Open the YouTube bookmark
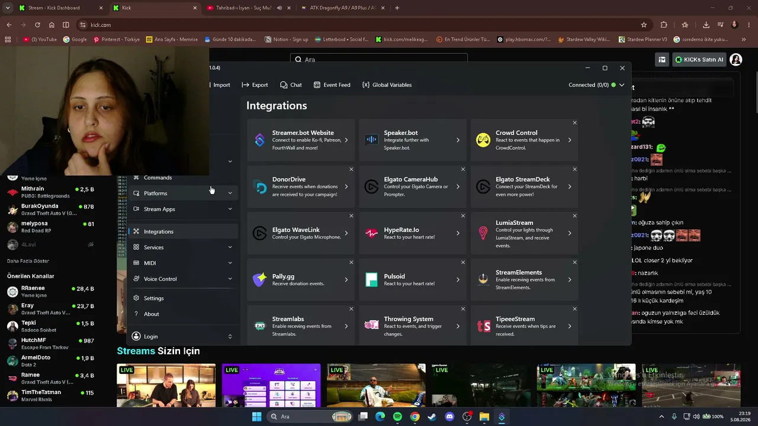The image size is (758, 426). coord(40,40)
